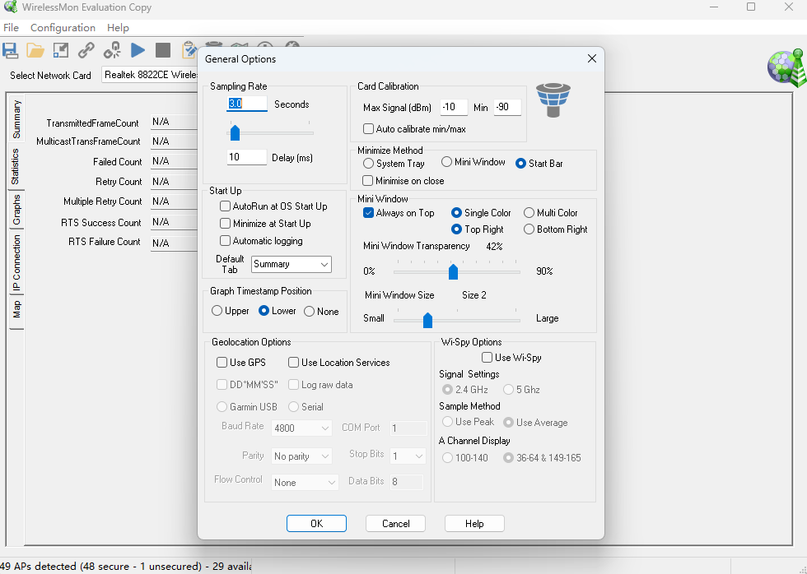Click the Cancel button
This screenshot has width=807, height=574.
[396, 524]
